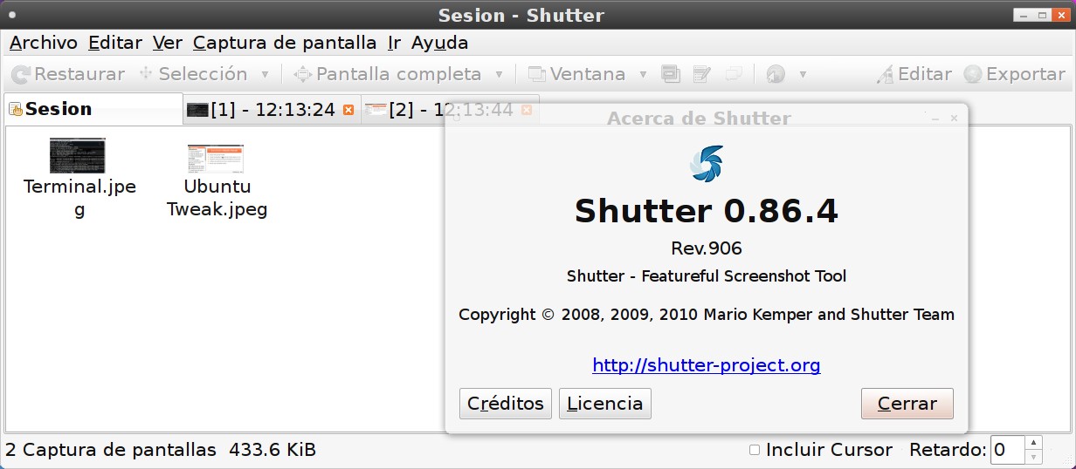Viewport: 1076px width, 469px height.
Task: Close tab [2] - 12:13:44
Action: [x=527, y=110]
